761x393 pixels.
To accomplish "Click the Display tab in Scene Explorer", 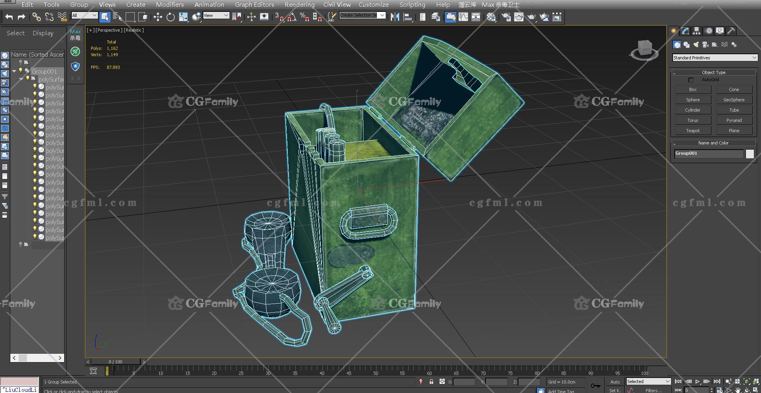I will [43, 33].
